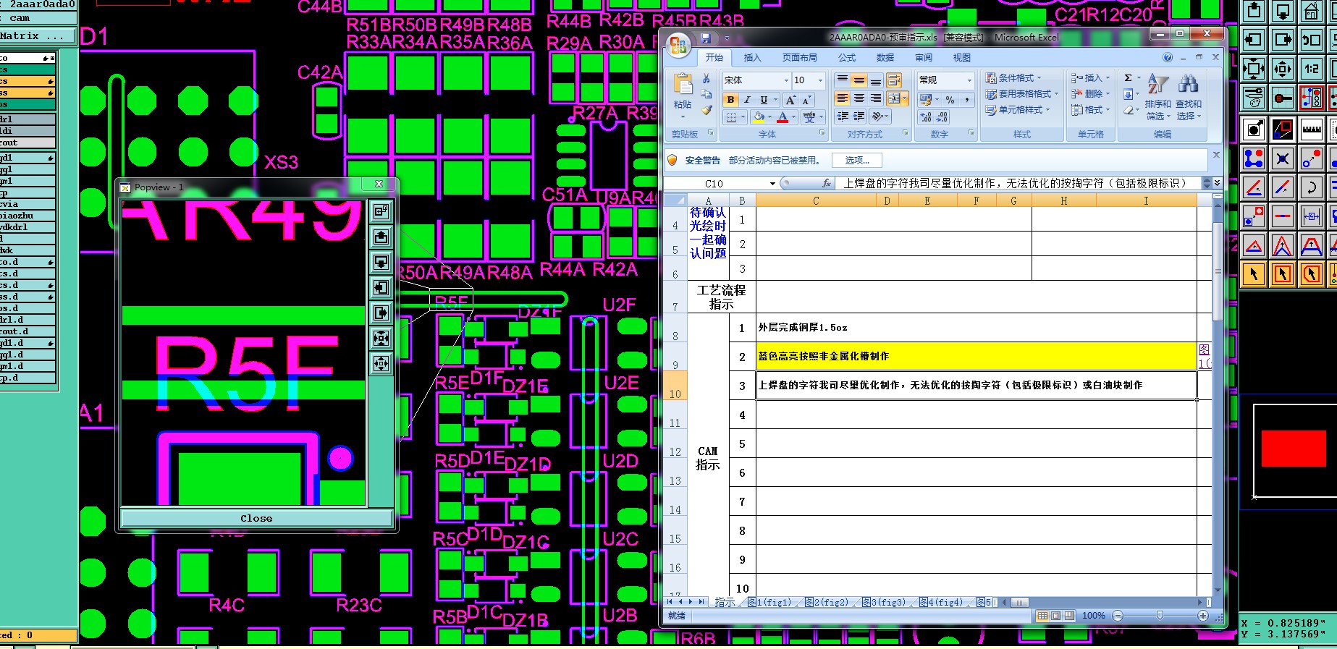Cut selection with scissors icon in Excel
Viewport: 1337px width, 649px height.
(x=707, y=78)
